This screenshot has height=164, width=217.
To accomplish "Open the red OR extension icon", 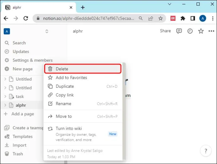I will click(173, 18).
